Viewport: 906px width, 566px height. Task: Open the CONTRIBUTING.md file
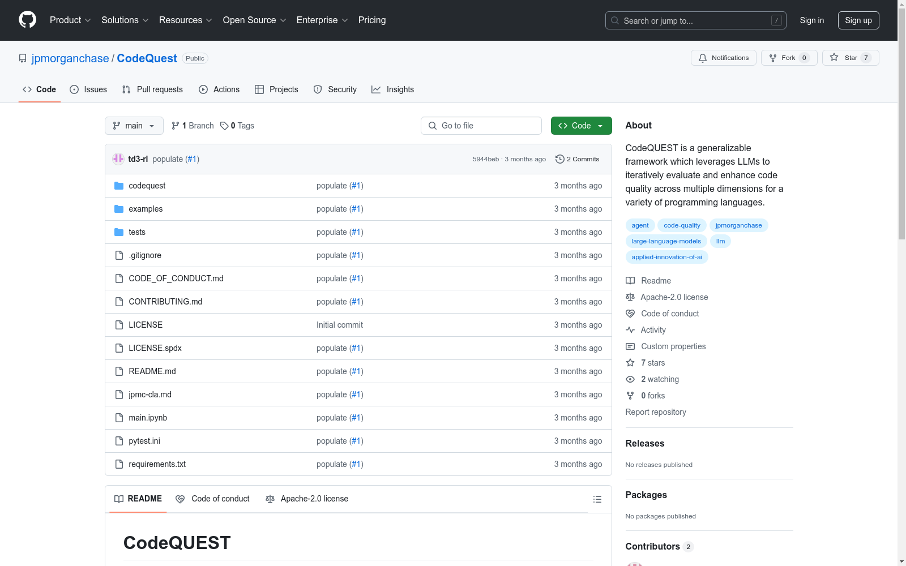[x=165, y=302]
